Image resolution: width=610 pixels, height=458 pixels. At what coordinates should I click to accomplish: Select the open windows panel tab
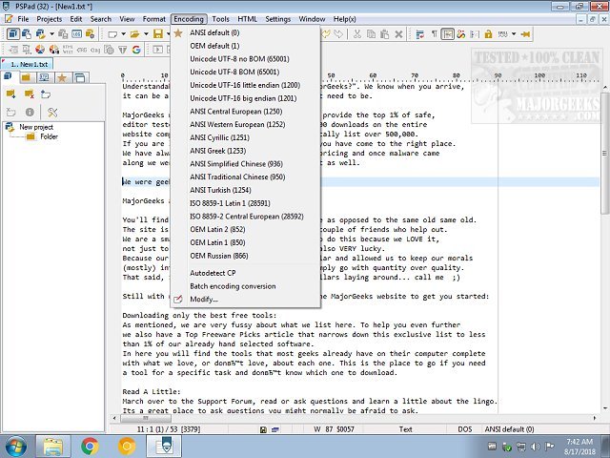click(x=80, y=78)
